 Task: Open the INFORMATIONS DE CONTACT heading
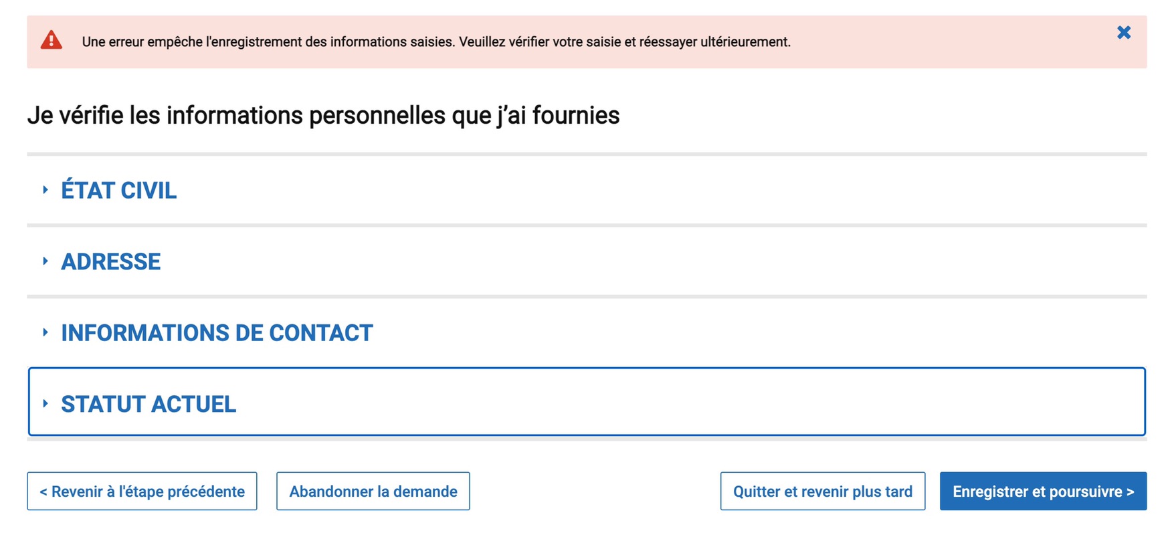217,333
